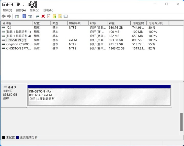Click the vertical scrollbar in the disk pane
184x146 pixels.
(x=181, y=122)
